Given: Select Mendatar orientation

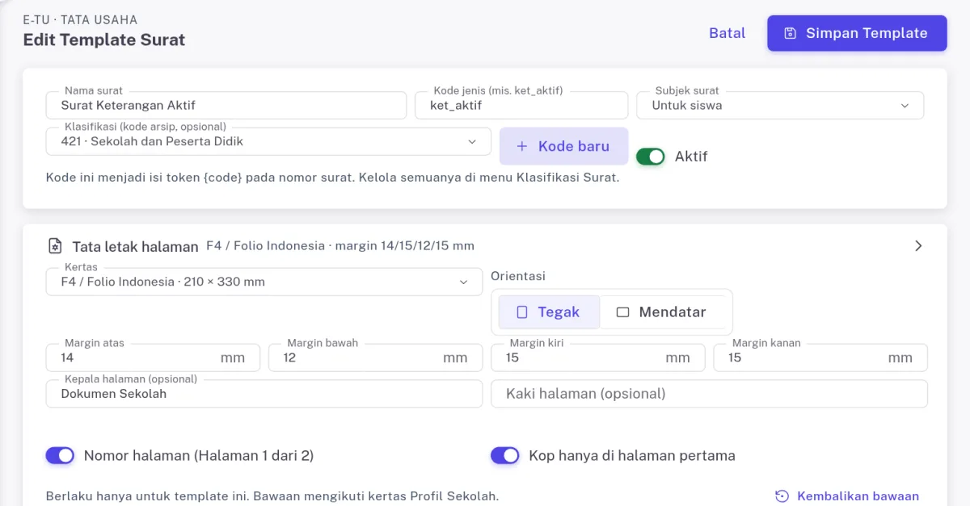Looking at the screenshot, I should pos(663,312).
